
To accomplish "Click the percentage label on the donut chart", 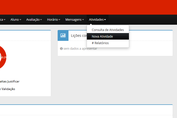I will point(4,57).
